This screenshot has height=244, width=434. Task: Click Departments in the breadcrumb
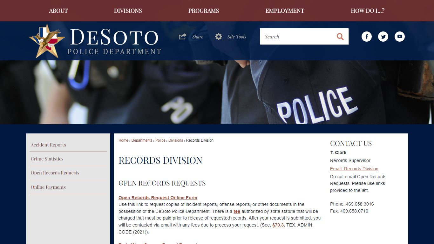pos(142,140)
